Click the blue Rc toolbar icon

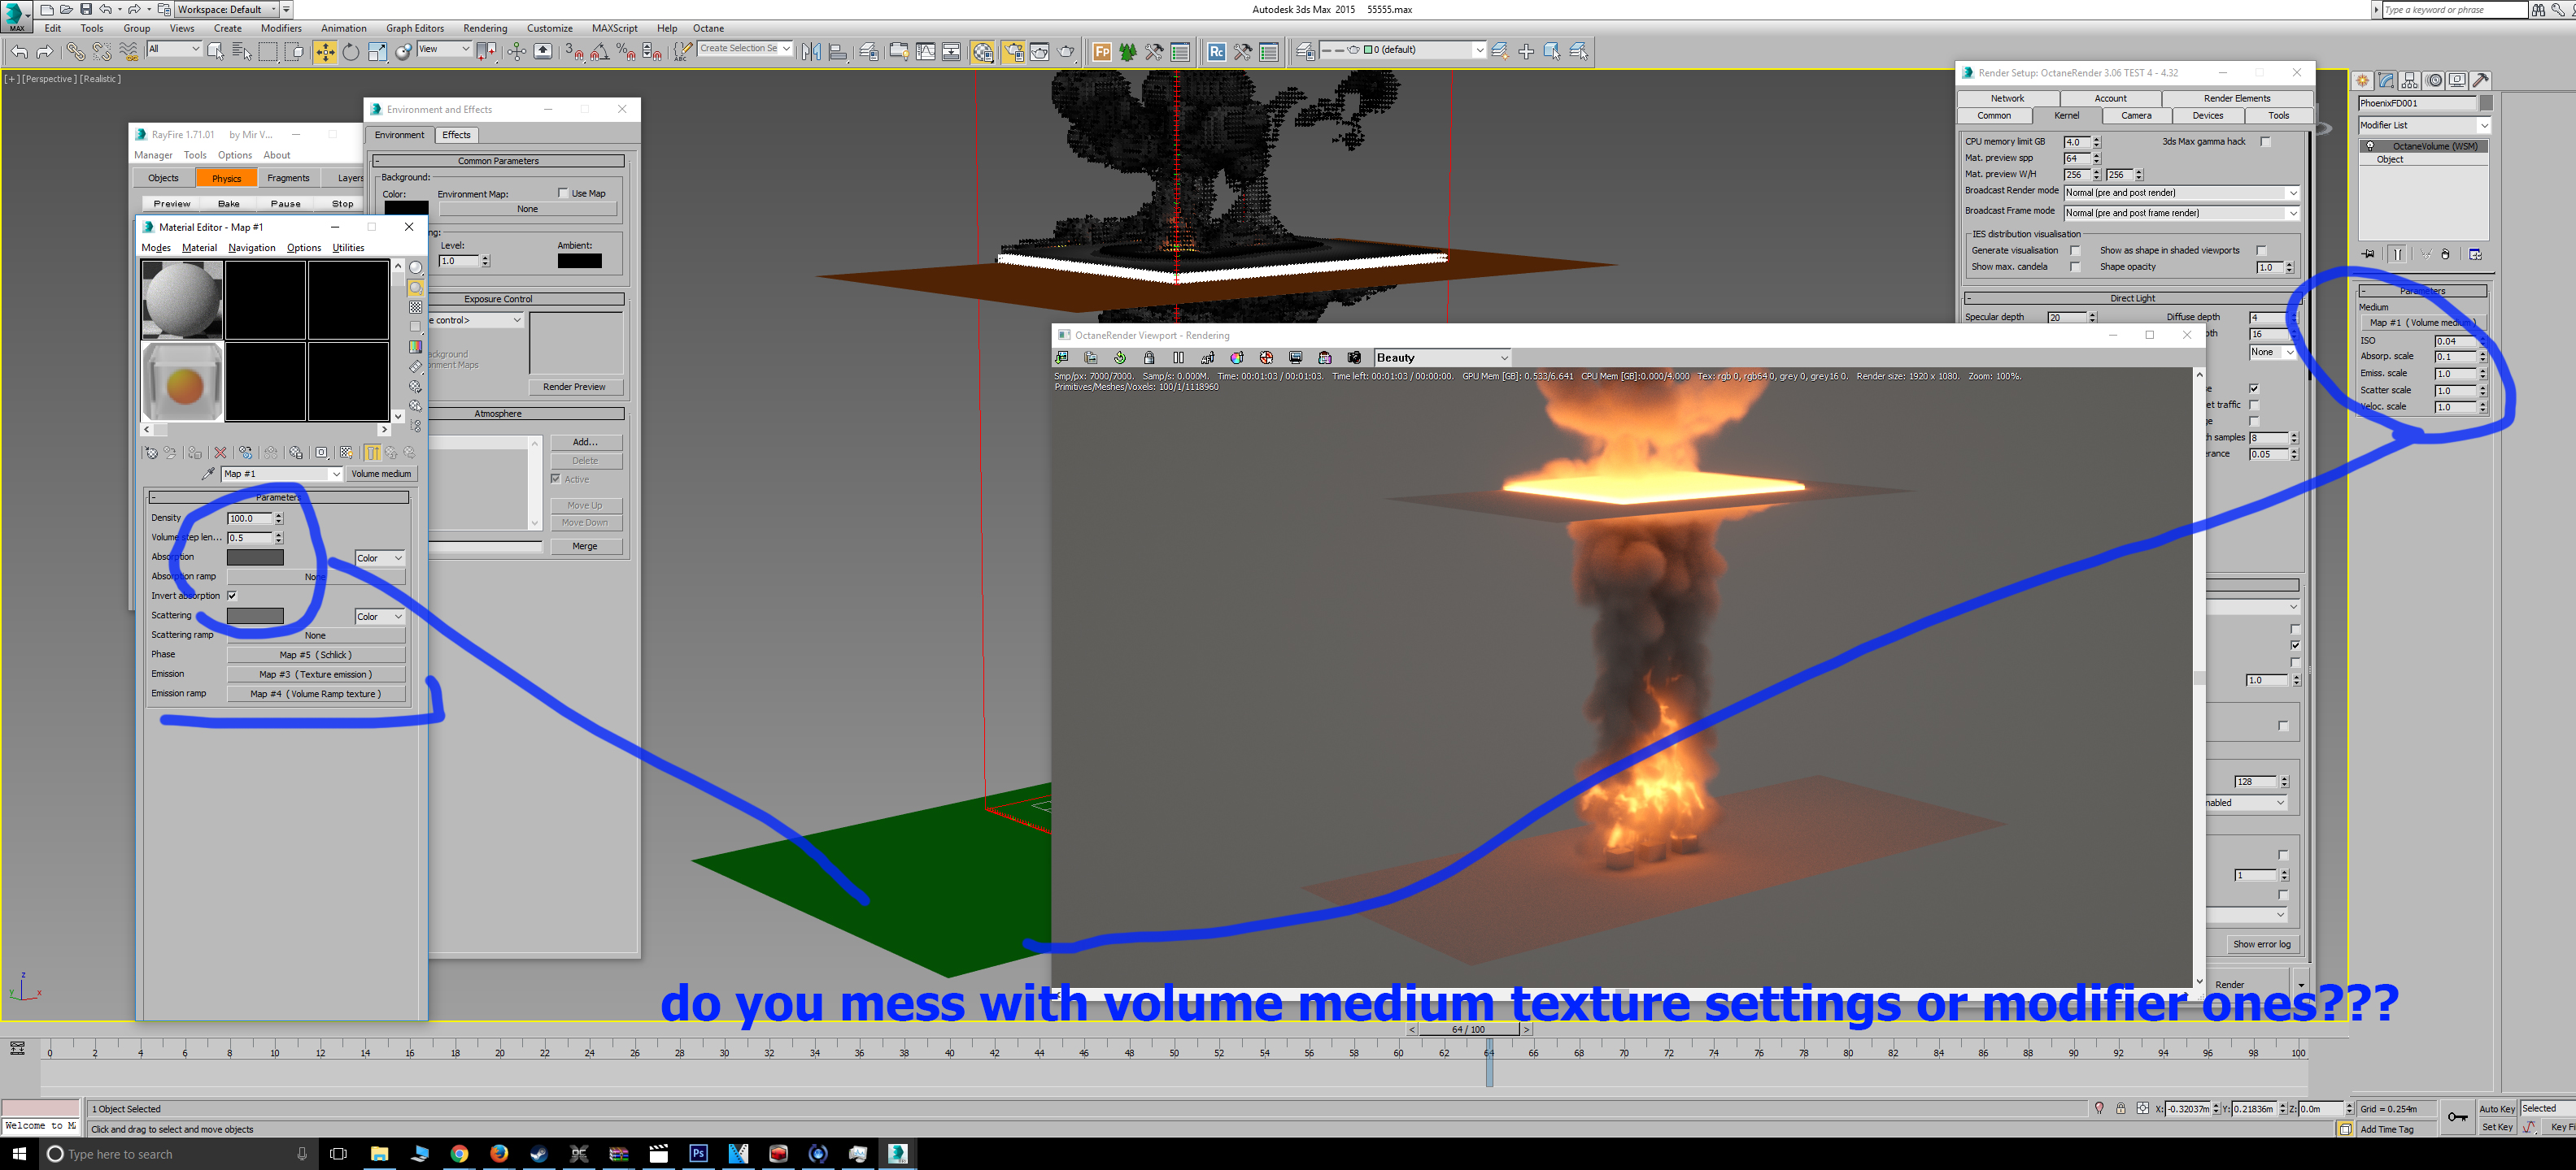click(1216, 51)
